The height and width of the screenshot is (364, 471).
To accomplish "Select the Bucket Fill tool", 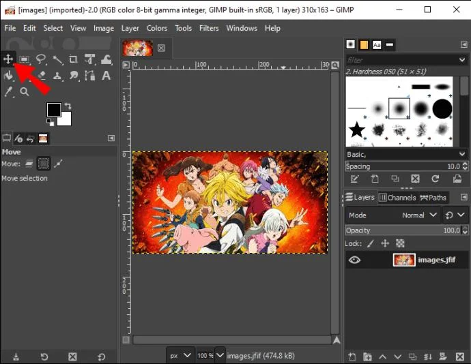I will 8,76.
